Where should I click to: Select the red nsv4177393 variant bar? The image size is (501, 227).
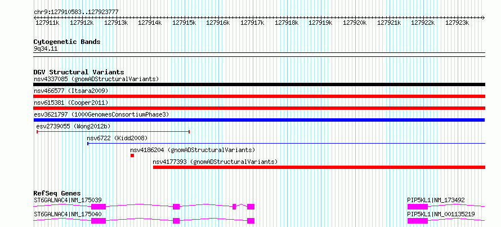(319, 167)
